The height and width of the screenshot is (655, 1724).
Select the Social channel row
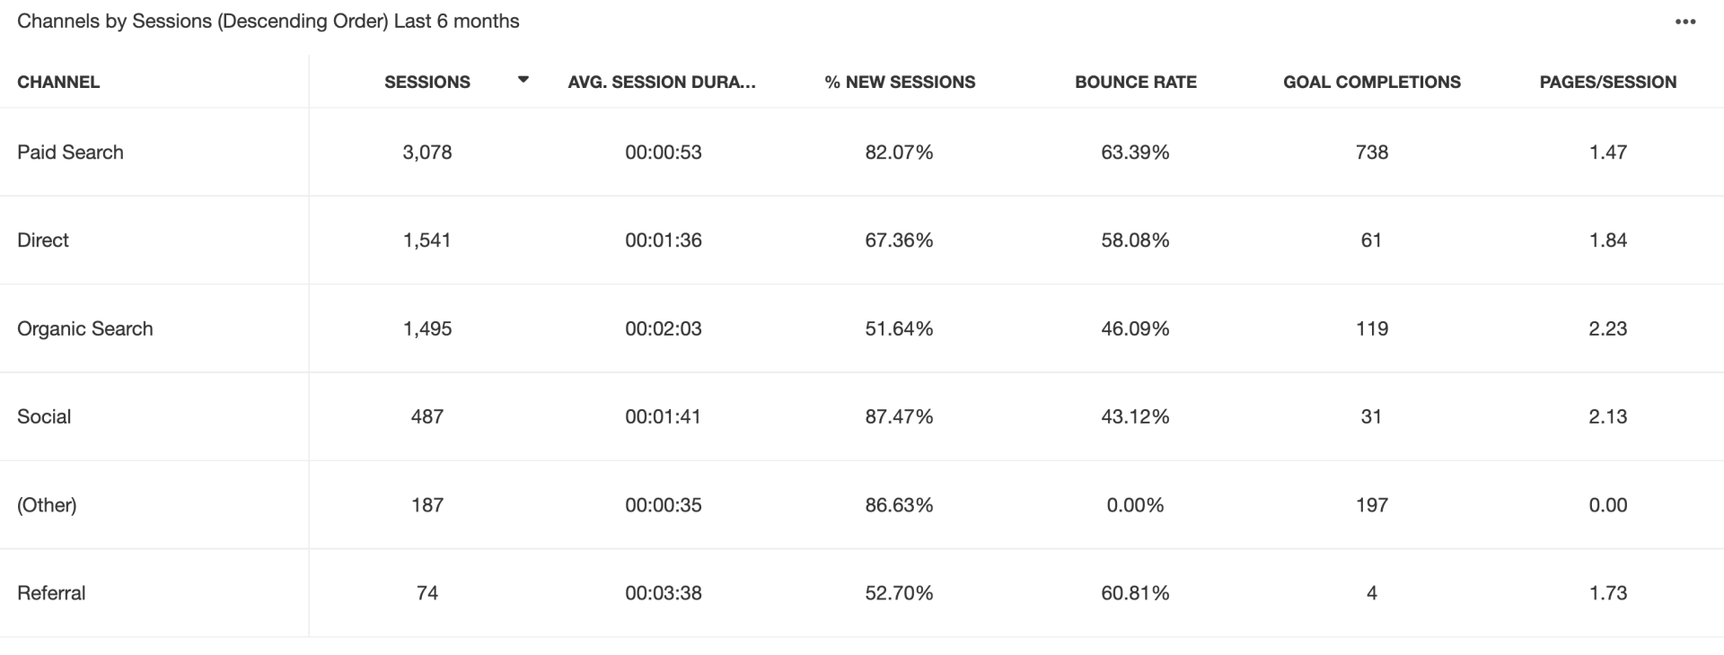click(862, 416)
